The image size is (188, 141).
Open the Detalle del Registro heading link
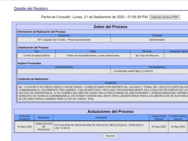pyautogui.click(x=31, y=9)
